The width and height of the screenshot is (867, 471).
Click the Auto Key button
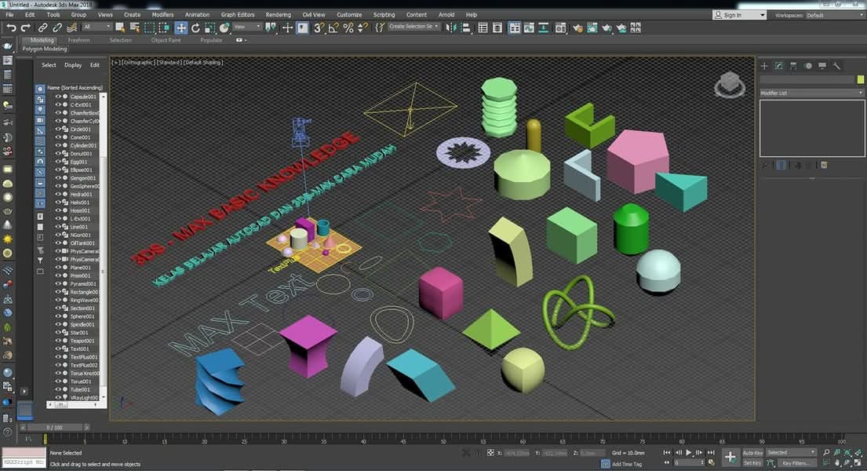click(x=752, y=453)
